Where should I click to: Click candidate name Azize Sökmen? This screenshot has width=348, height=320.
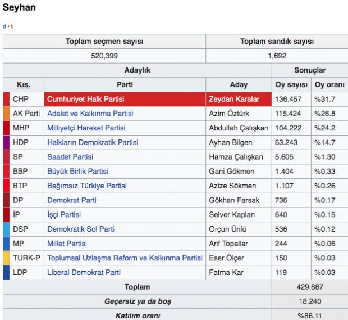tap(232, 186)
